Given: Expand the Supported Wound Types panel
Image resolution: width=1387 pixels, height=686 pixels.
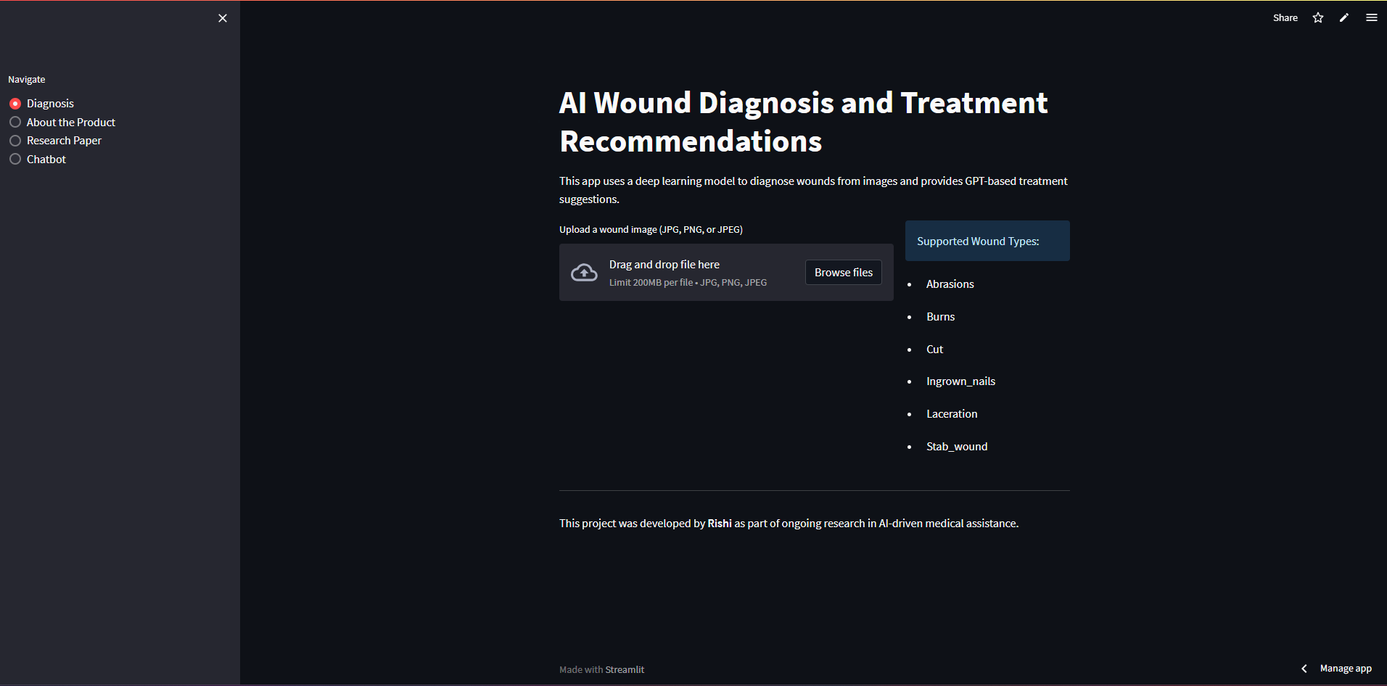Looking at the screenshot, I should tap(987, 241).
